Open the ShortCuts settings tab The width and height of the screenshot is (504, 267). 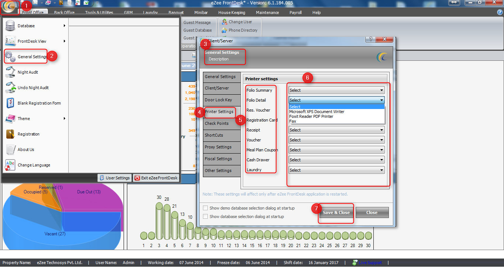[221, 135]
